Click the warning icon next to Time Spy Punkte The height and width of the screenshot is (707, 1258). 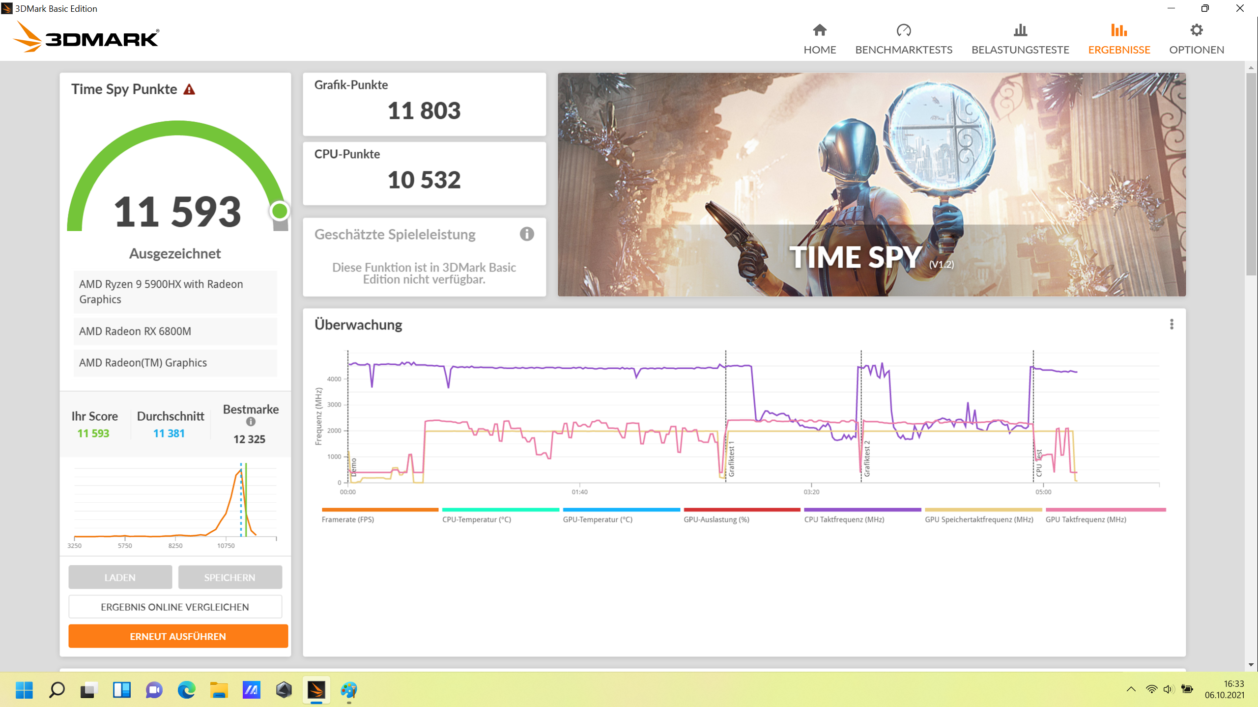coord(190,89)
